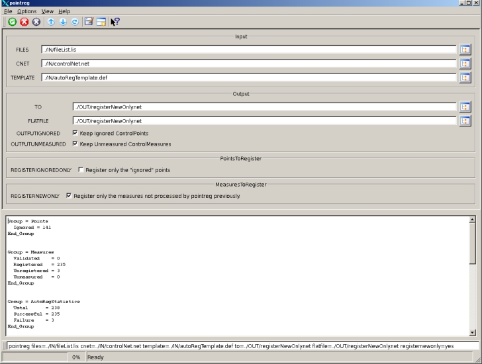The width and height of the screenshot is (482, 364).
Task: Open the File menu
Action: tap(8, 11)
